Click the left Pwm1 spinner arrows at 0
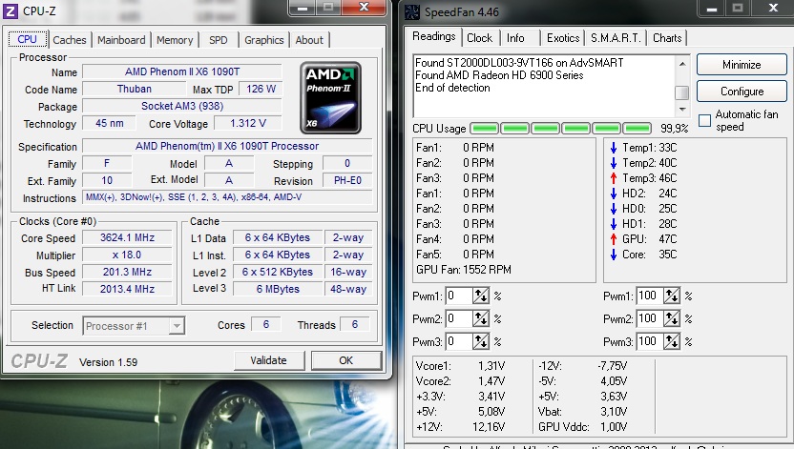Viewport: 794px width, 449px height. pos(481,296)
